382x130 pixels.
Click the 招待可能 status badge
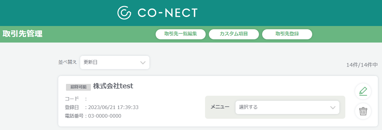78,87
